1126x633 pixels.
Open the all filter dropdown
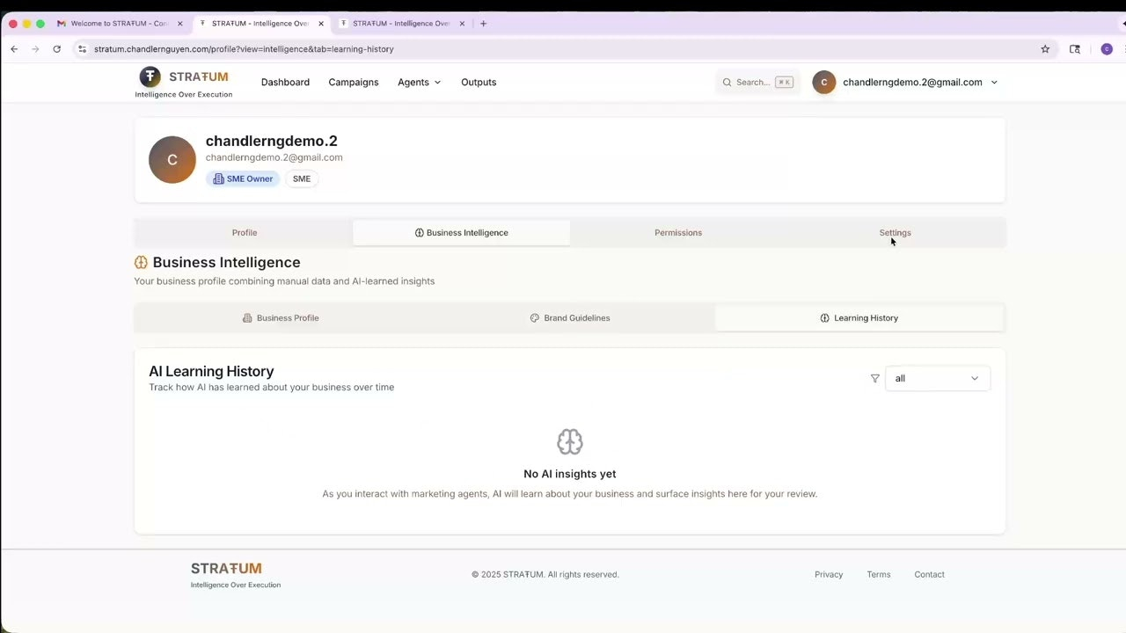tap(936, 378)
